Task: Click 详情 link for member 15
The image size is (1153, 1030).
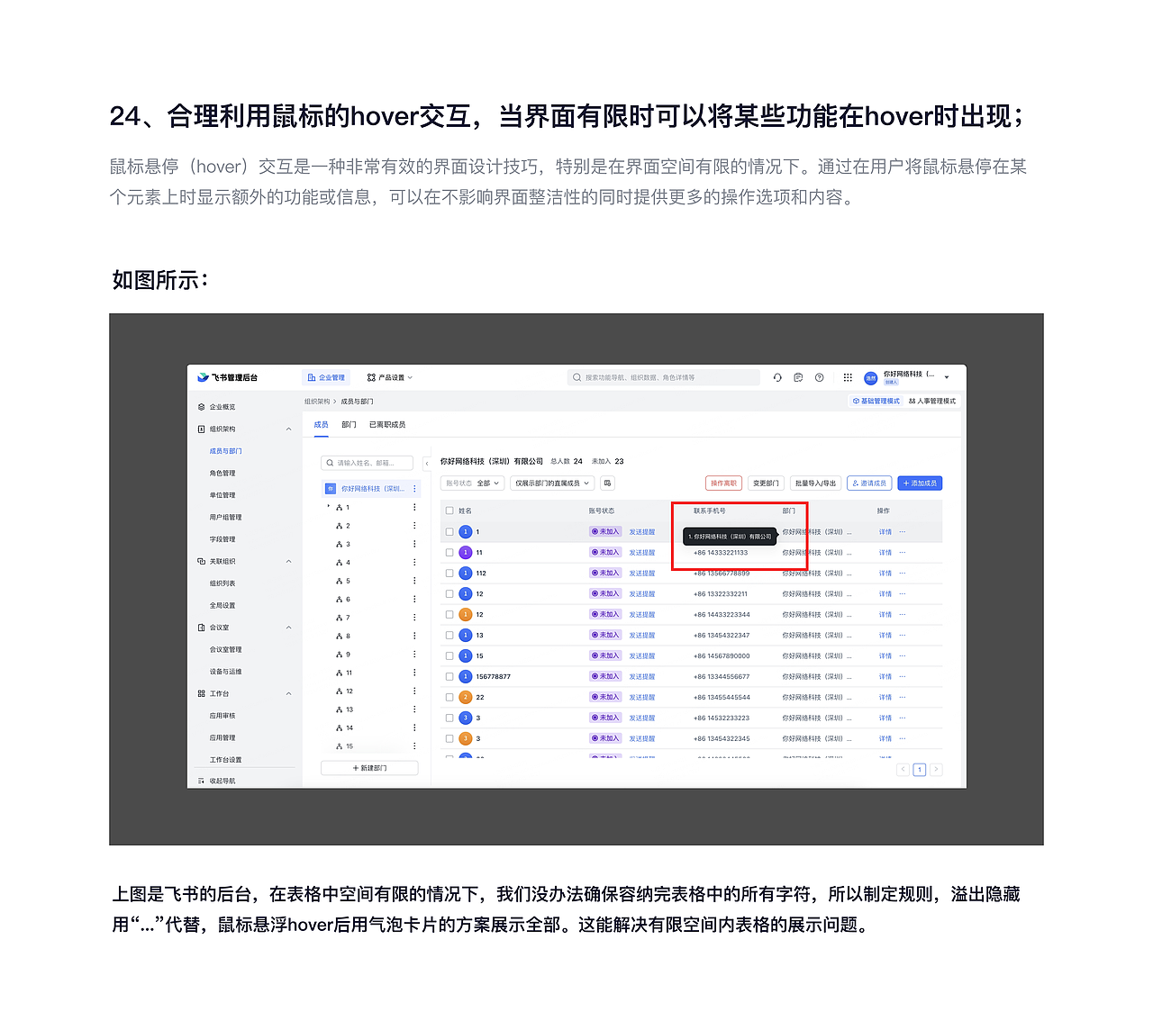Action: tap(885, 656)
